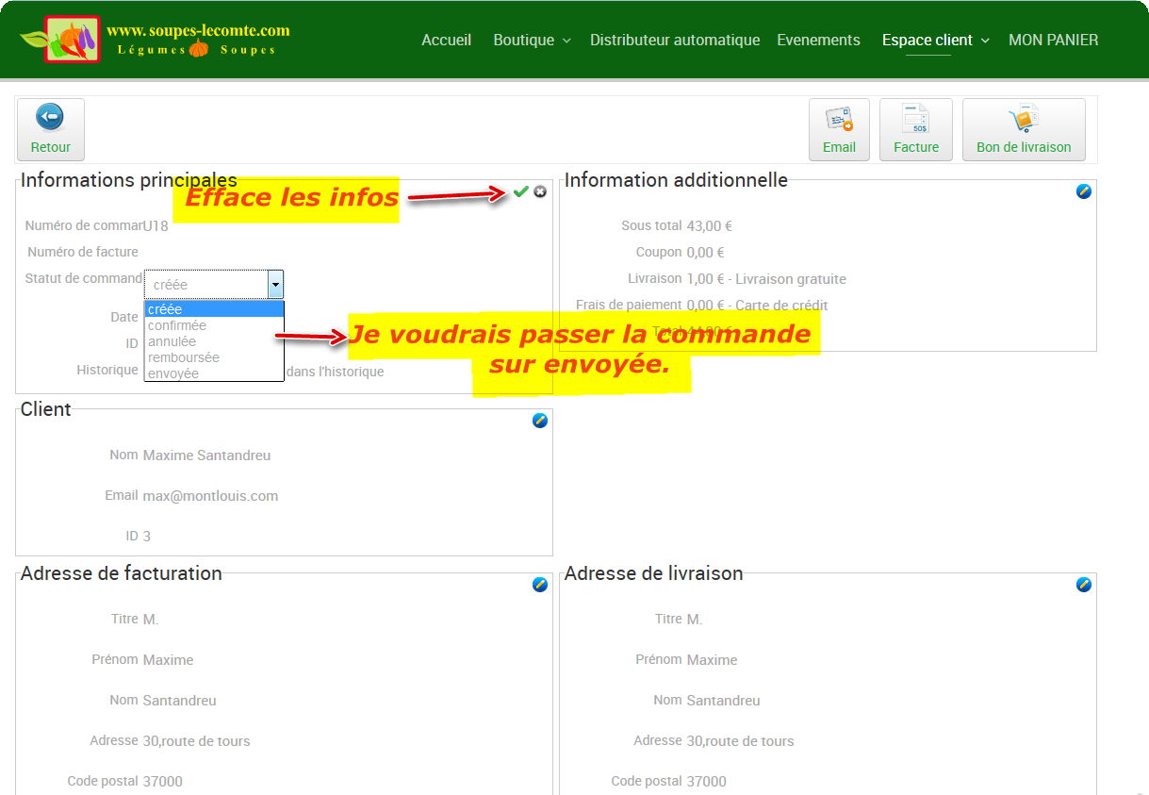Screen dimensions: 1149x795
Task: Click client ID value 3
Action: coord(146,537)
